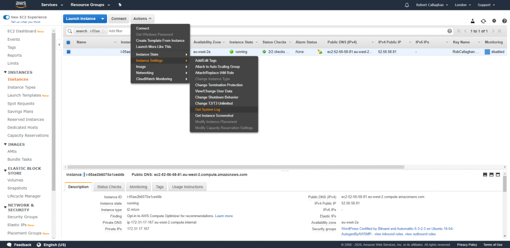Screen dimensions: 510x248
Task: Open the Robert Callaghan account dropdown
Action: (x=432, y=5)
